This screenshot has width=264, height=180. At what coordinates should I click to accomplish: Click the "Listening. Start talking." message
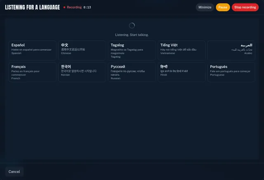click(x=132, y=35)
